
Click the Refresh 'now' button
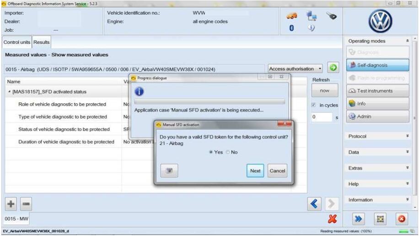[325, 91]
